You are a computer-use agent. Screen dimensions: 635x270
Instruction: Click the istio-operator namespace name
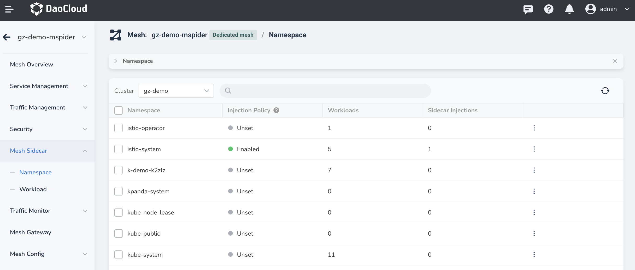pos(146,128)
